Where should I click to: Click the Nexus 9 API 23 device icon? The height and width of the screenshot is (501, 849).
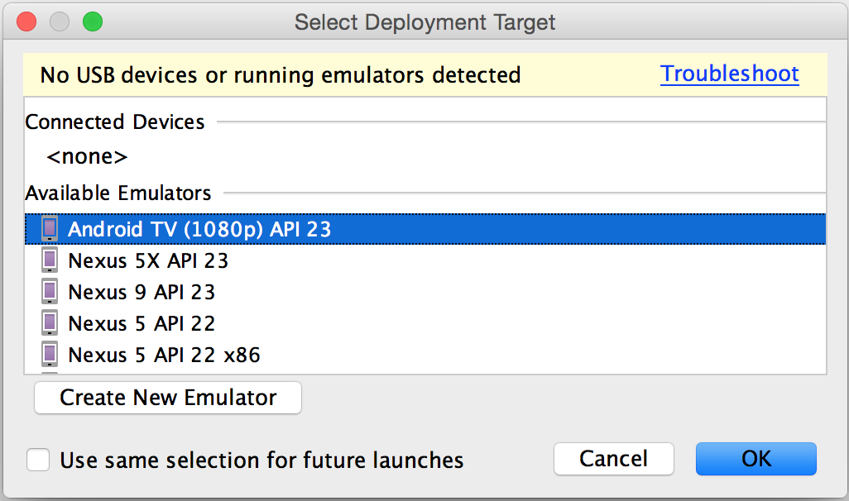point(50,292)
